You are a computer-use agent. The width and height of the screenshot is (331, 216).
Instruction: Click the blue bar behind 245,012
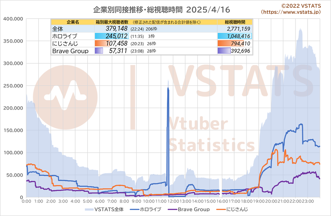112,36
